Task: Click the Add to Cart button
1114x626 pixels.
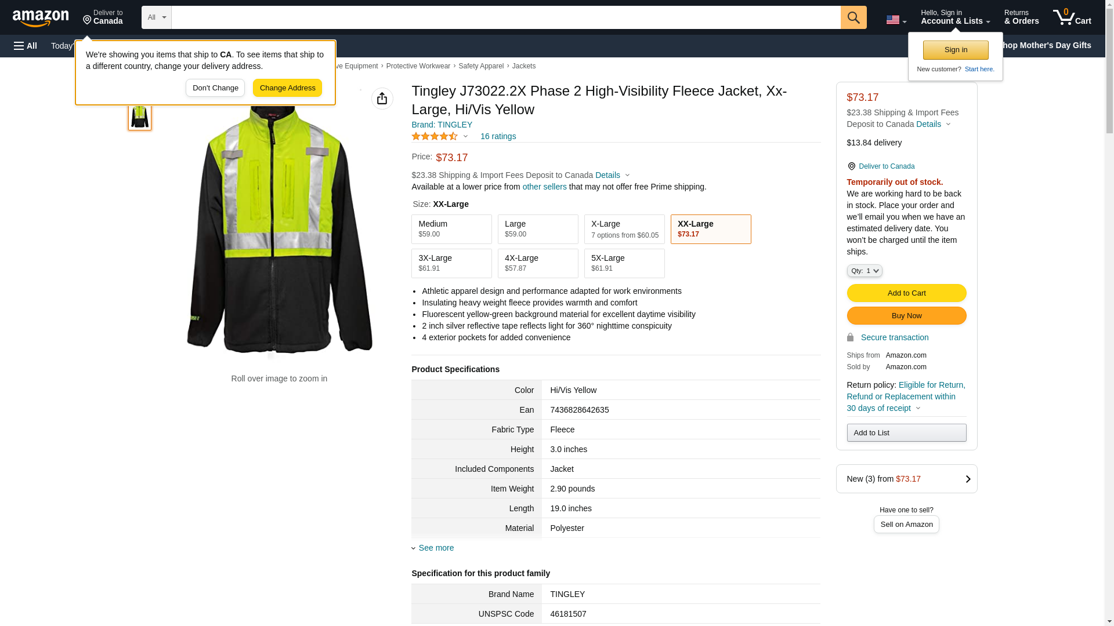Action: (906, 293)
